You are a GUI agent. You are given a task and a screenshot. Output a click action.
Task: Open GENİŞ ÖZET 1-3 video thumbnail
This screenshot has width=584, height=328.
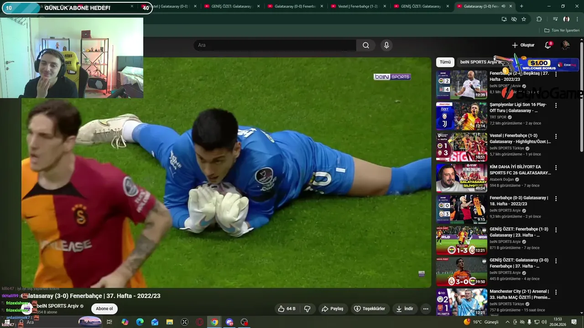point(462,240)
